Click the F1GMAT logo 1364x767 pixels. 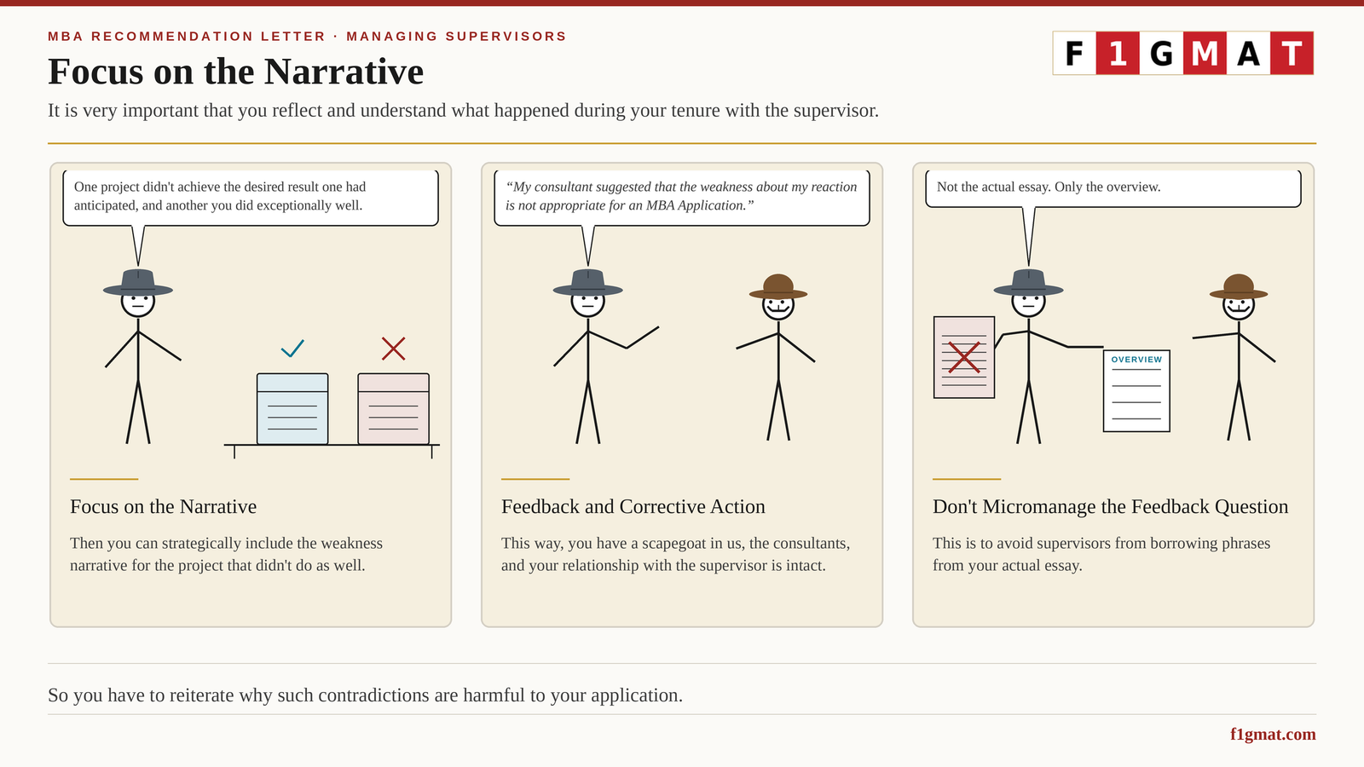[x=1183, y=53]
